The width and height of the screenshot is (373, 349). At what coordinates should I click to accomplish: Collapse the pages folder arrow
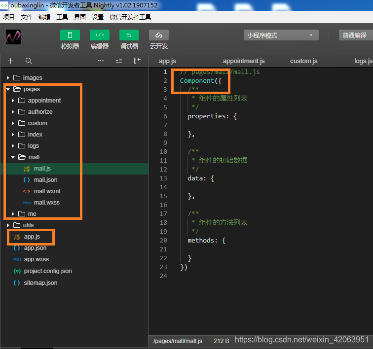8,89
